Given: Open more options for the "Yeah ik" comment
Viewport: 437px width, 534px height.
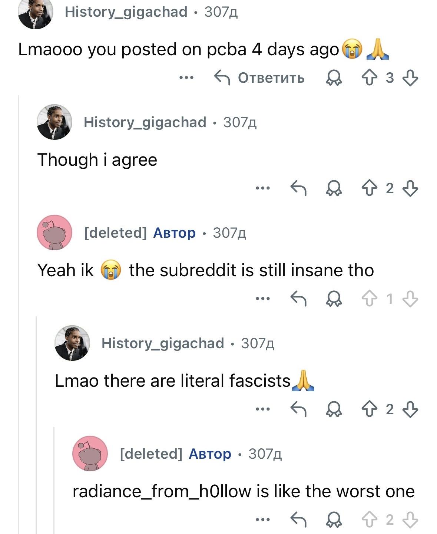Looking at the screenshot, I should pyautogui.click(x=262, y=299).
